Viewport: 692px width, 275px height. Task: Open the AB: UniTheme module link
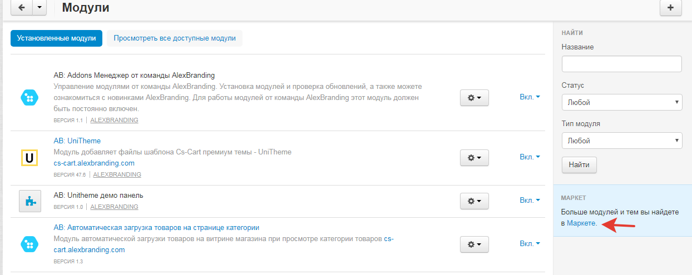click(x=77, y=141)
